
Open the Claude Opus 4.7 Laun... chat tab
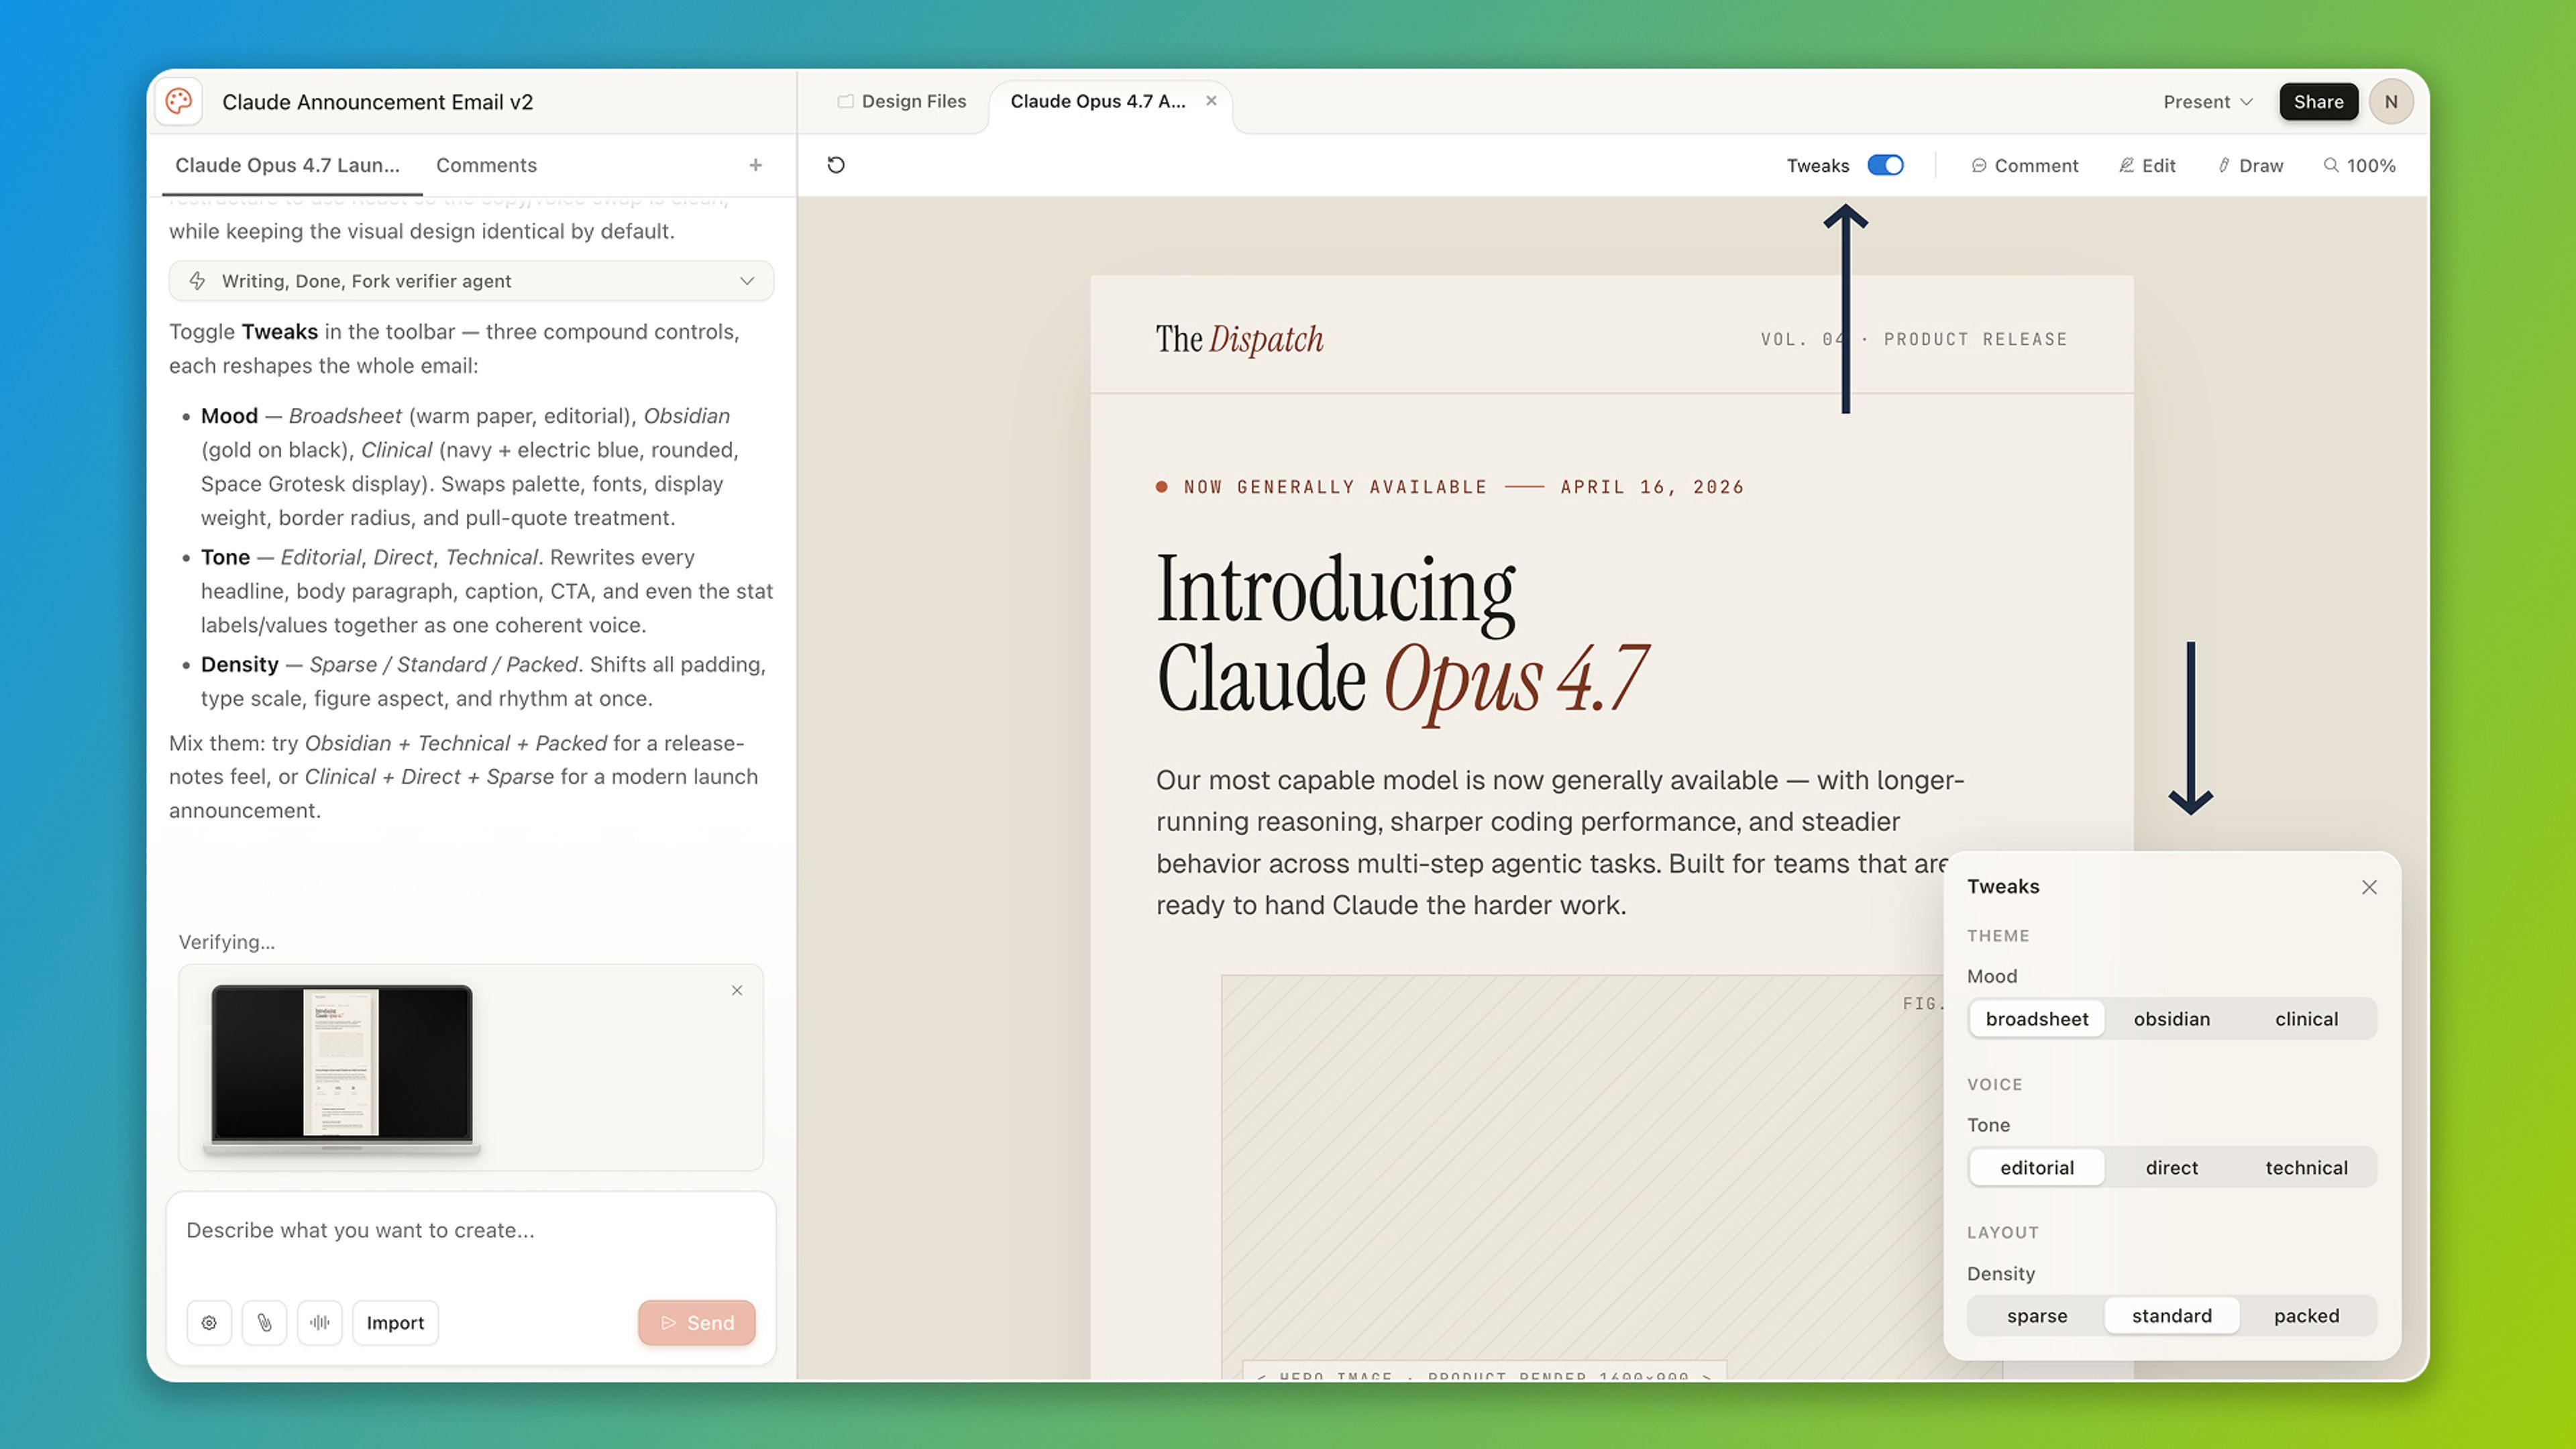(x=288, y=165)
